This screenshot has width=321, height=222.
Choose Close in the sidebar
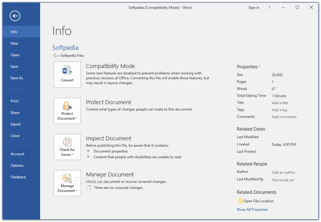[21, 136]
